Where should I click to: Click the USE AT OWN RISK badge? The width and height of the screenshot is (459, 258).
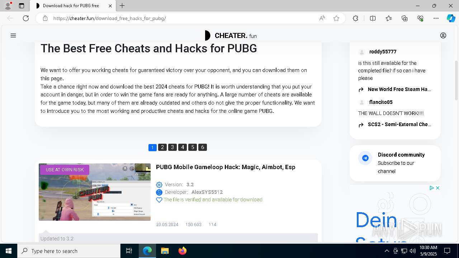65,170
